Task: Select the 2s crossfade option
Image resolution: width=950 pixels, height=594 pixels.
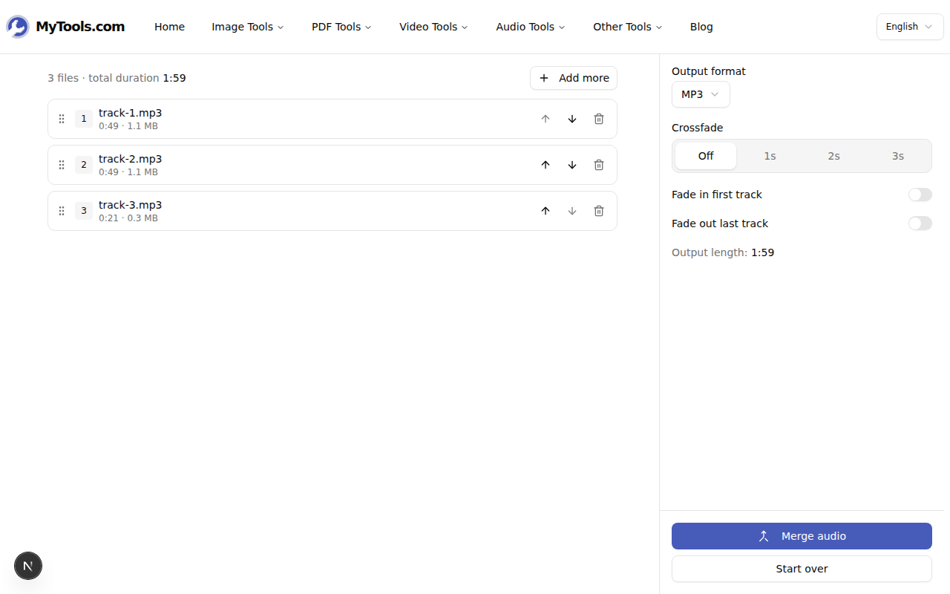Action: click(x=833, y=156)
